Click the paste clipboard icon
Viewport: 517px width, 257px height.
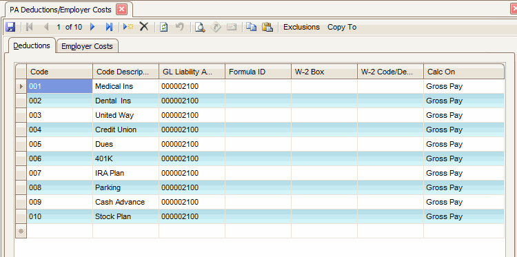(267, 27)
